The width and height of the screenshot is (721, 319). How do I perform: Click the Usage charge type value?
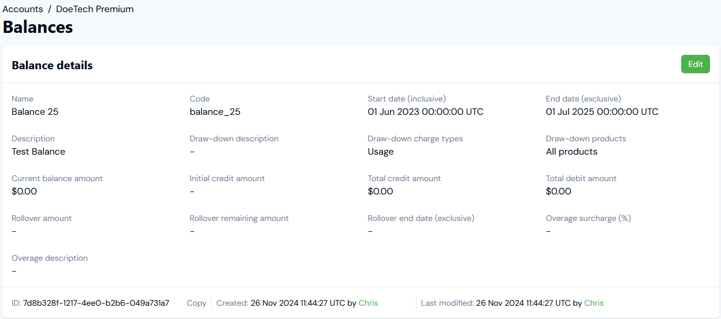381,152
